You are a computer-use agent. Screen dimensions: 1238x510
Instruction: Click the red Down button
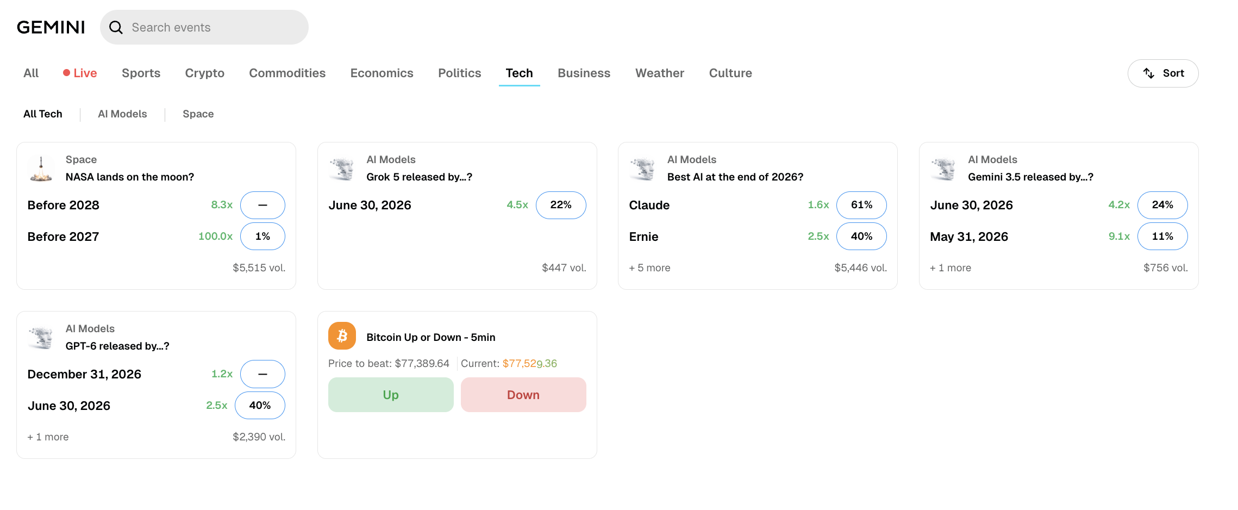[x=523, y=395]
